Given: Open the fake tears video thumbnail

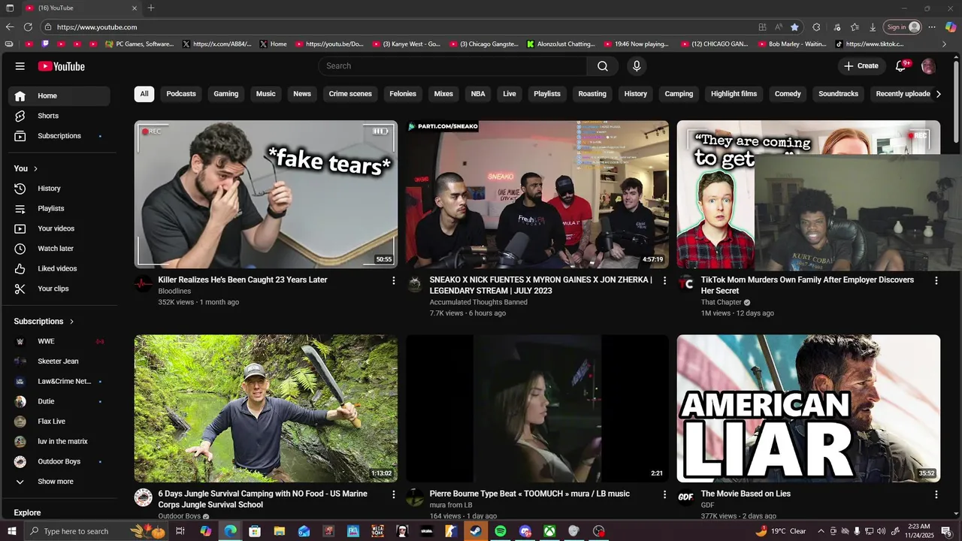Looking at the screenshot, I should coord(266,194).
